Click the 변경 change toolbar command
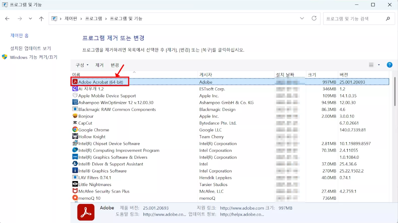The width and height of the screenshot is (398, 223). (115, 65)
